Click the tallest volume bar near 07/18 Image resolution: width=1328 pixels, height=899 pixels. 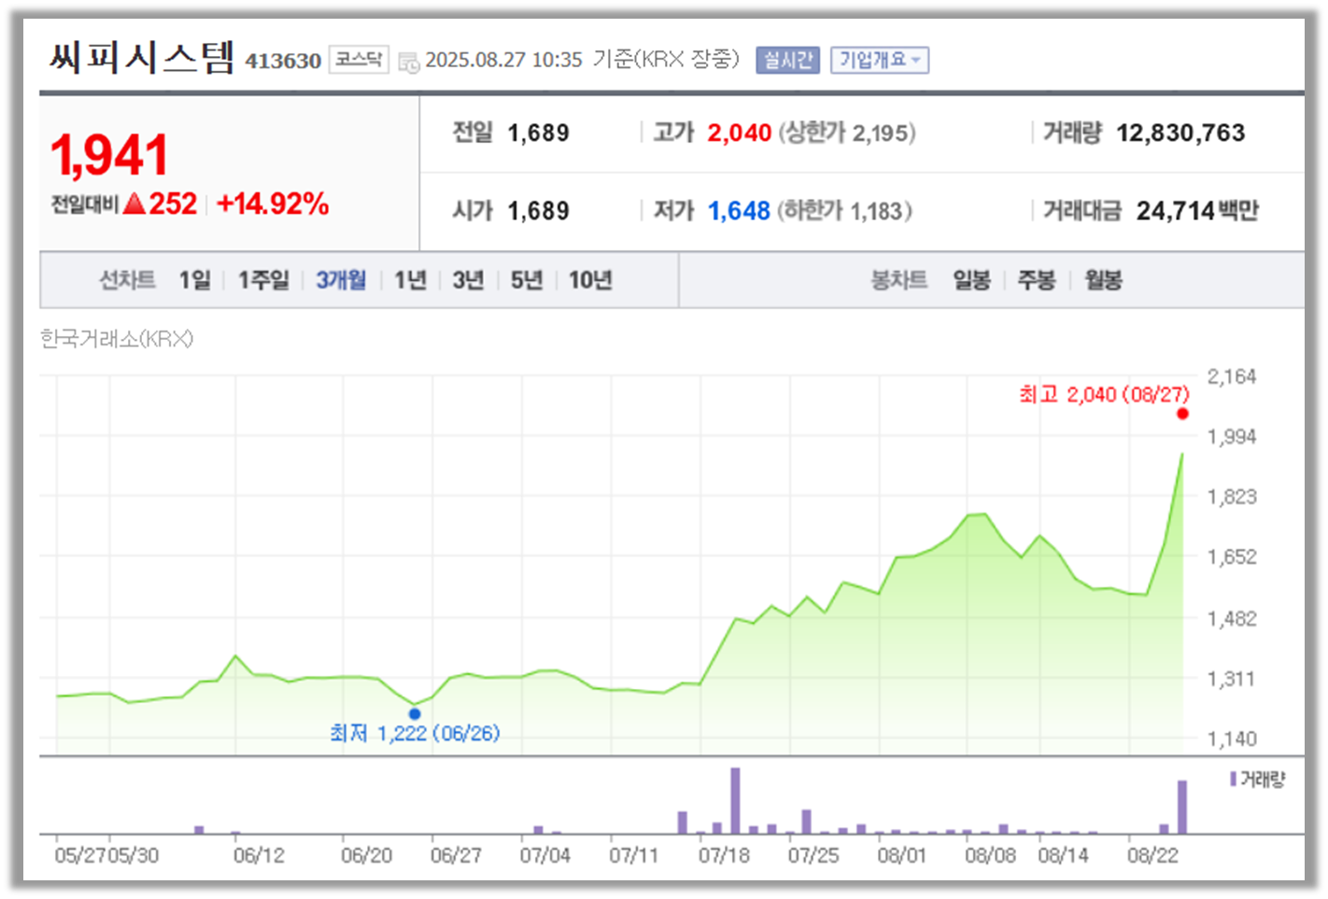735,801
